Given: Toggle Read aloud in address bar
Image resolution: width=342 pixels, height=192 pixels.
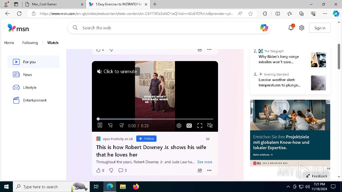Looking at the screenshot, I should point(240,14).
